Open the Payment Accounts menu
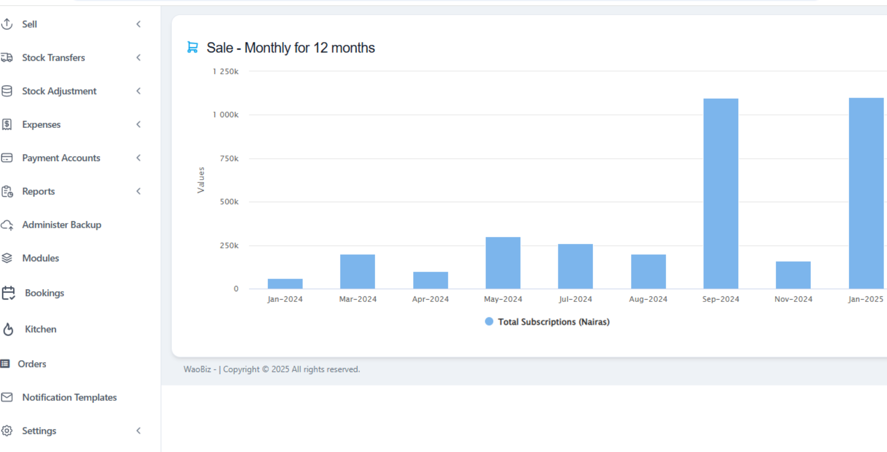This screenshot has width=887, height=452. click(61, 158)
